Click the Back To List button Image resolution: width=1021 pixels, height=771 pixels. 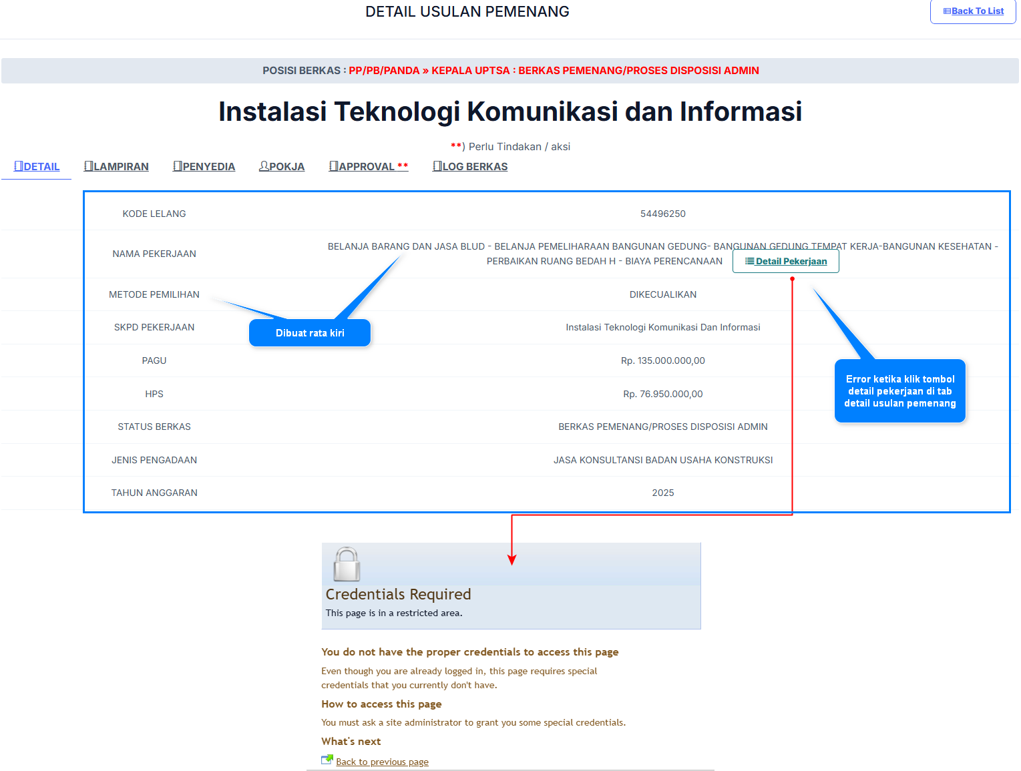pyautogui.click(x=973, y=11)
